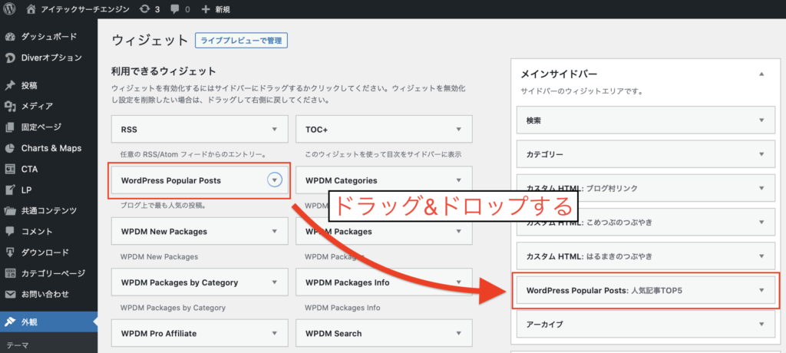Click the Diverオプション icon

point(10,58)
